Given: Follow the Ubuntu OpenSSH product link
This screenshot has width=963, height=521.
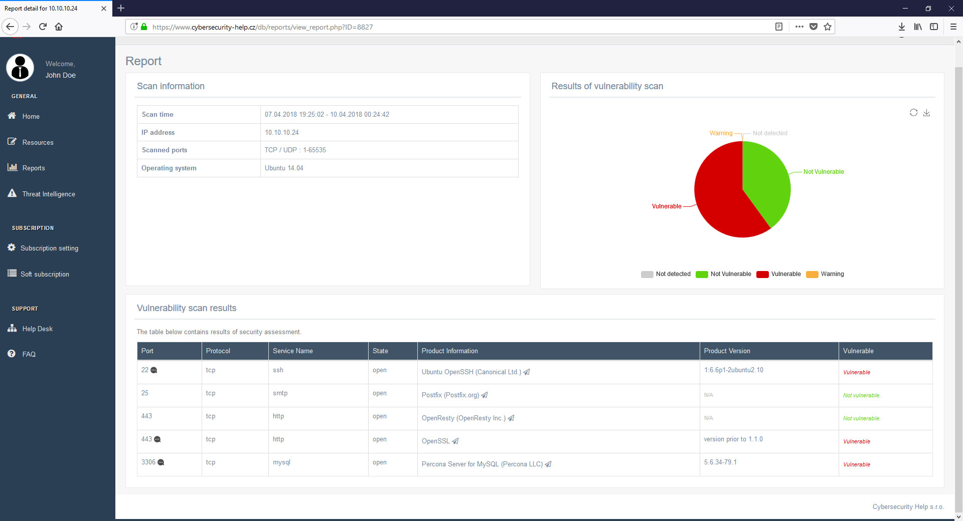Looking at the screenshot, I should point(470,372).
